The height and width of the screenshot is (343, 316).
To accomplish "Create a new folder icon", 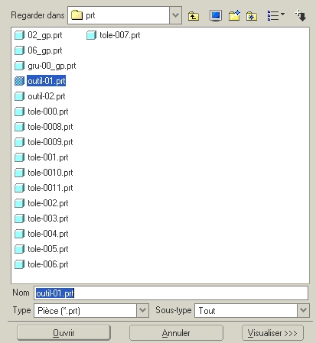I will pos(234,16).
